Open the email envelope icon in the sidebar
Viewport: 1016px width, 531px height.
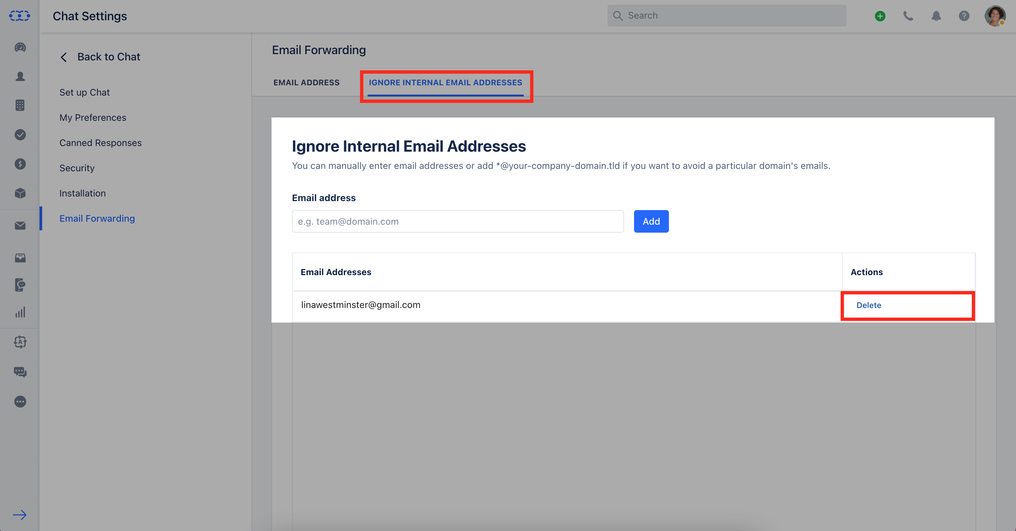click(x=20, y=225)
